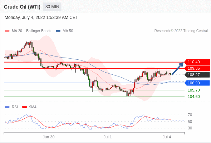211x143 pixels.
Task: Click the 105.70 support level label
Action: [x=193, y=90]
